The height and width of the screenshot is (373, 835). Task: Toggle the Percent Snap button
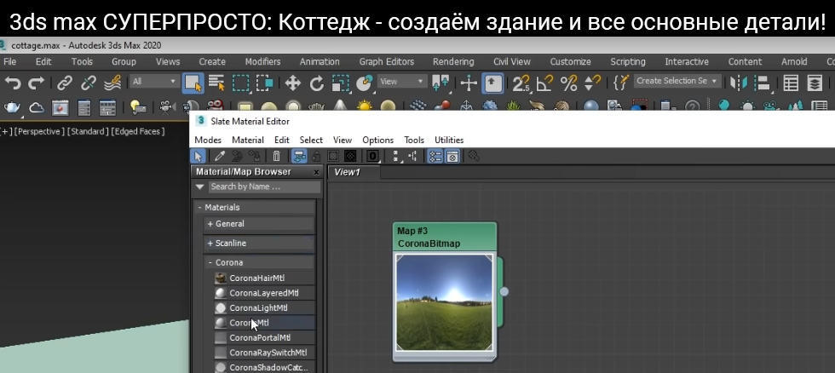click(x=568, y=83)
